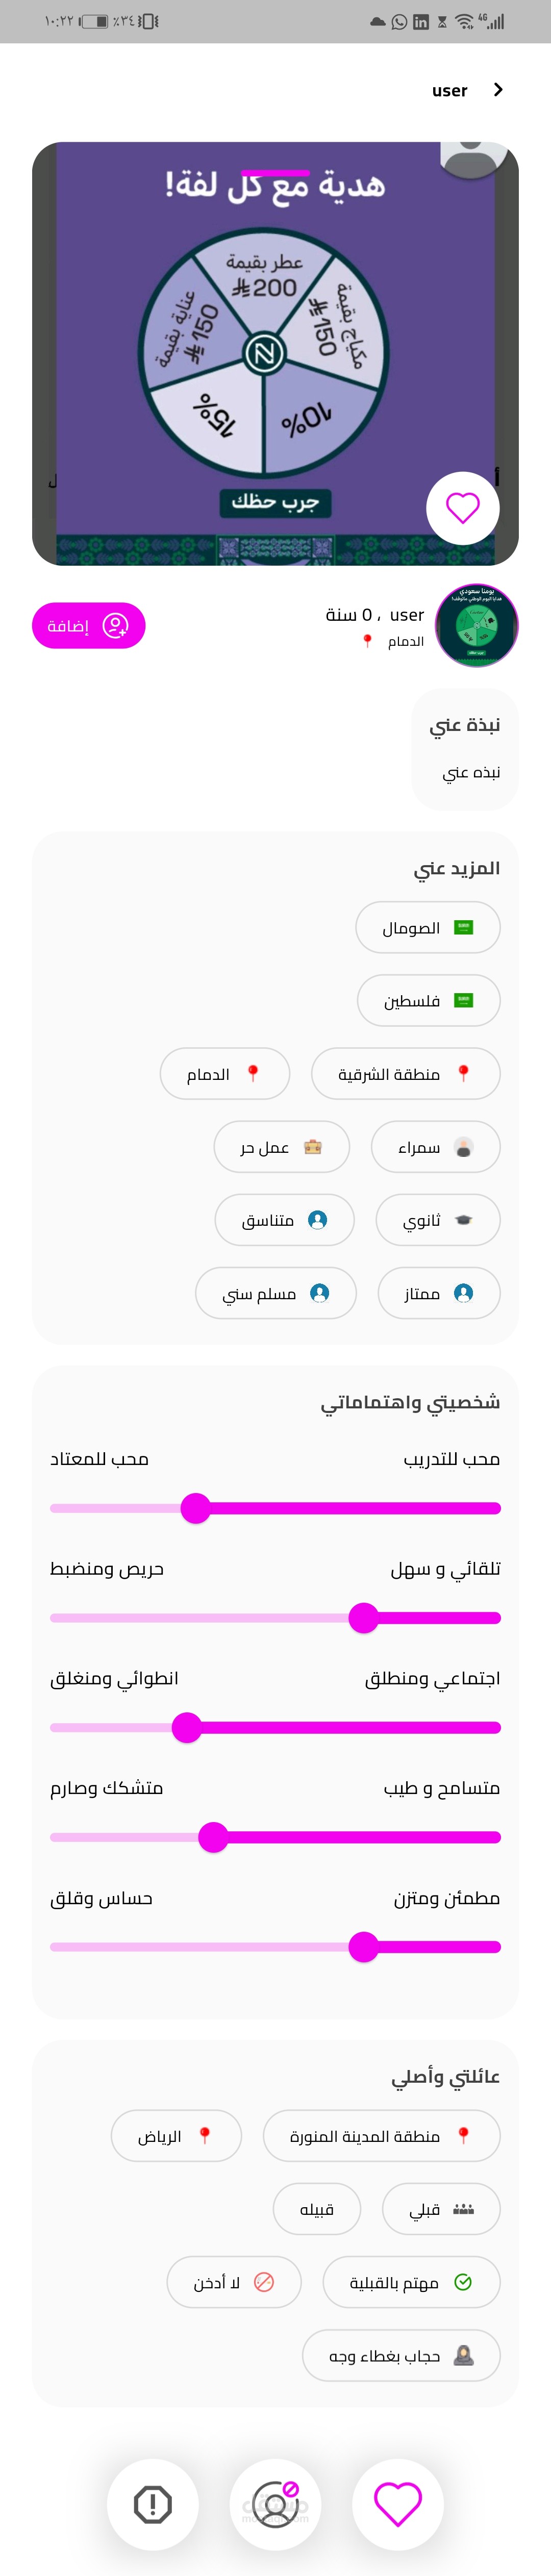Tap the حجاب بغطاء وجه chip

pyautogui.click(x=400, y=2356)
